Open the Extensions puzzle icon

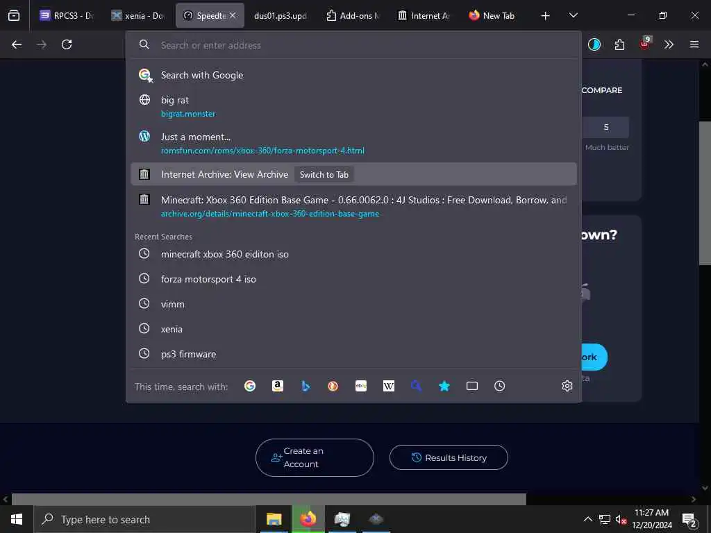[x=619, y=44]
